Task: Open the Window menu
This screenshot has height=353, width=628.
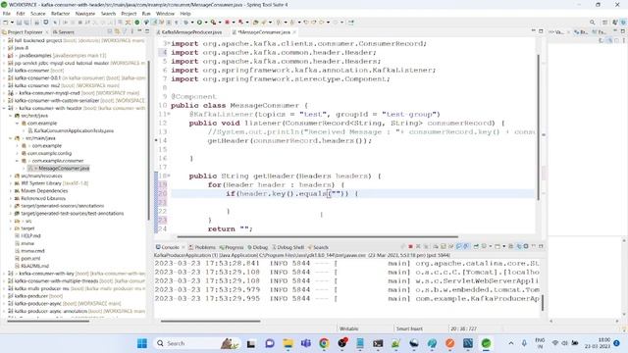Action: click(x=165, y=14)
